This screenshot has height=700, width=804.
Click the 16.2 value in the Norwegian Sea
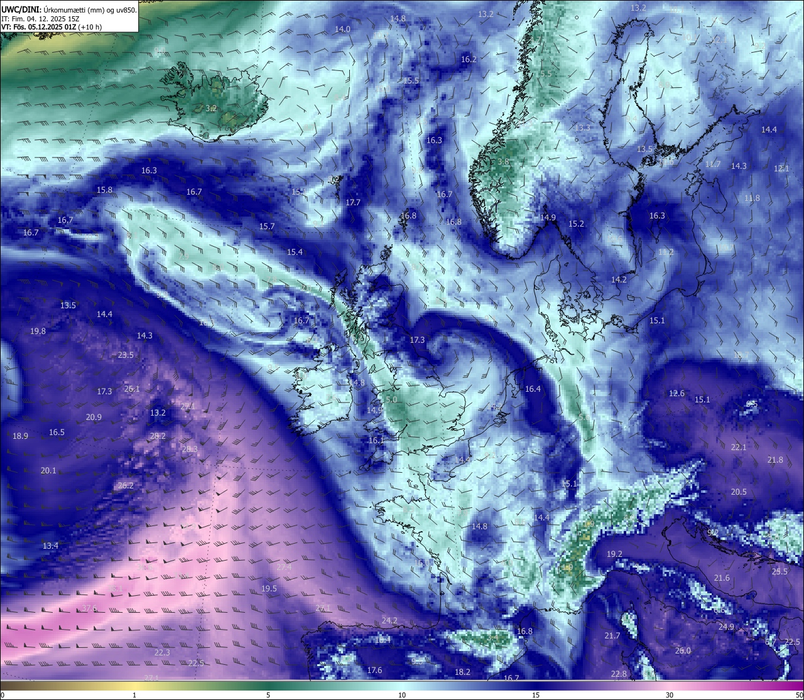pos(469,59)
